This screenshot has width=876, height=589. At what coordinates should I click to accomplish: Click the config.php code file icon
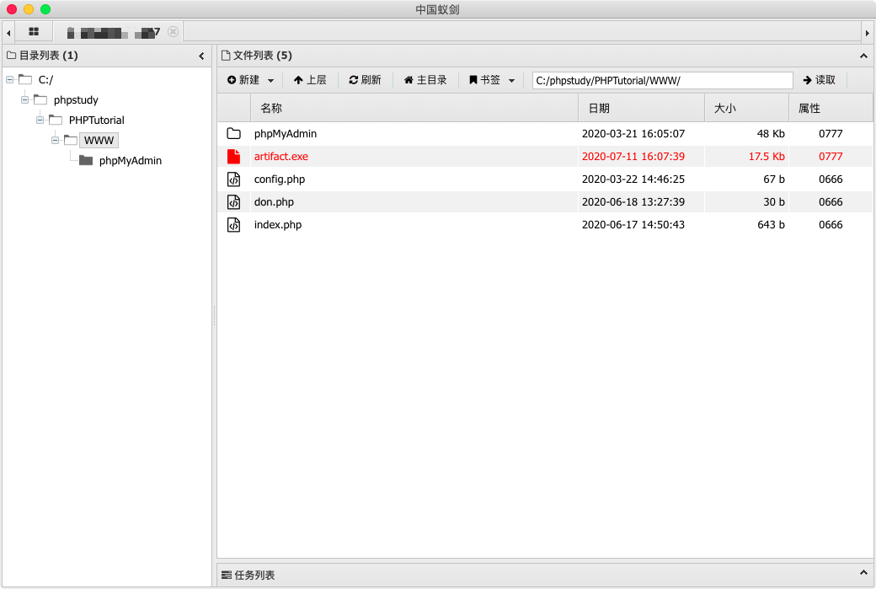(x=233, y=179)
